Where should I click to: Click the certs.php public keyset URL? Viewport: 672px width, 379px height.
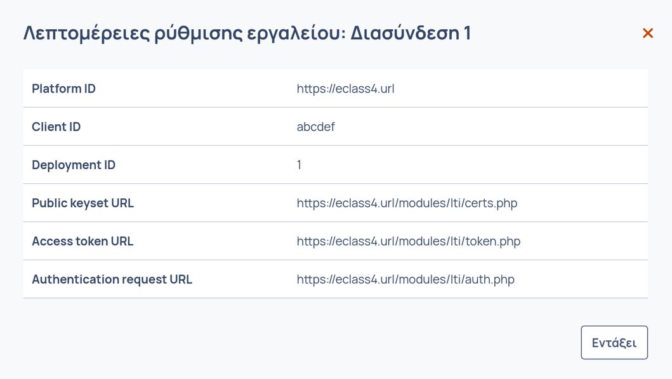(407, 203)
